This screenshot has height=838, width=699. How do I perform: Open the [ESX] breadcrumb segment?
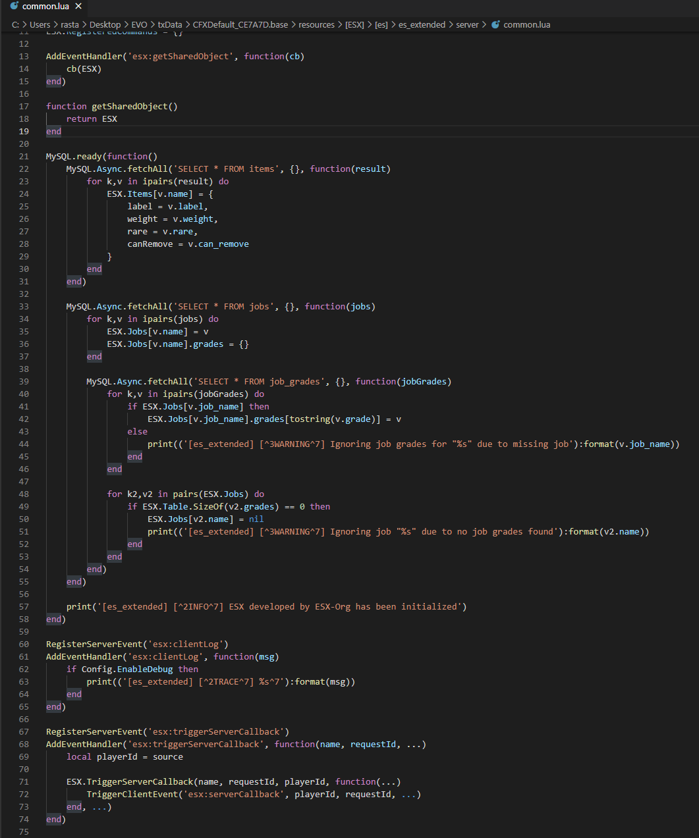tap(354, 25)
